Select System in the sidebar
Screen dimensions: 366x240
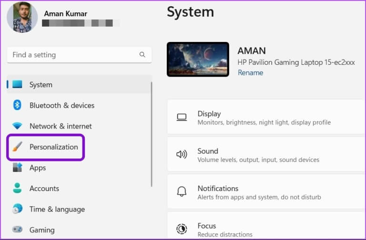click(80, 84)
